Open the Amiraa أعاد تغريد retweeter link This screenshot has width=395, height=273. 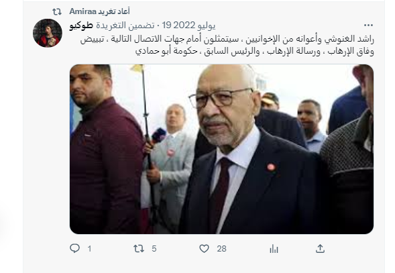(99, 11)
